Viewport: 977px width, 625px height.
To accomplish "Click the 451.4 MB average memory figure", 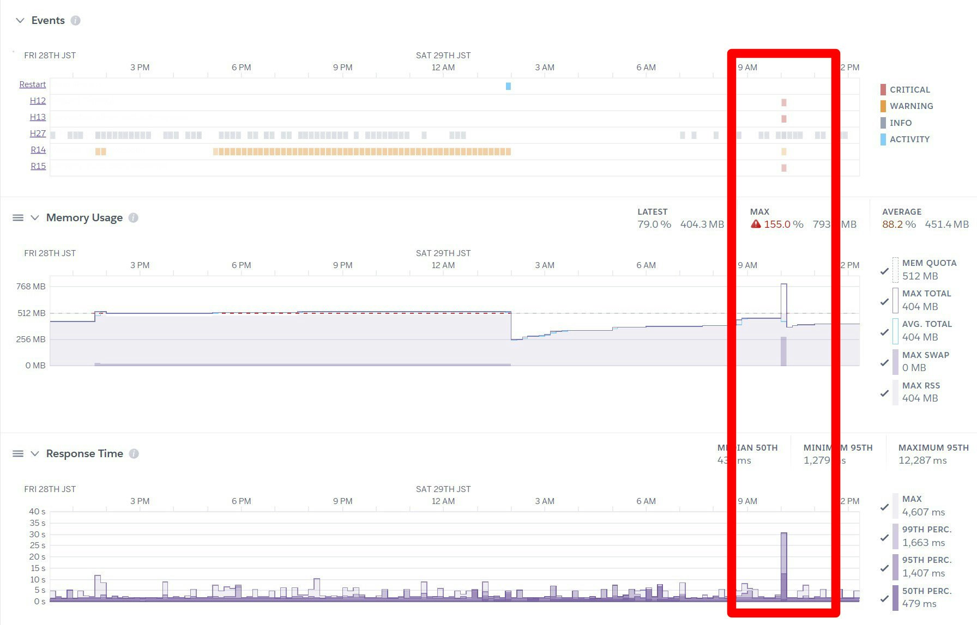I will (x=947, y=224).
